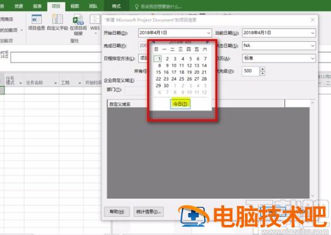
Task: Expand the 状态日期 NA dropdown
Action: pyautogui.click(x=313, y=45)
